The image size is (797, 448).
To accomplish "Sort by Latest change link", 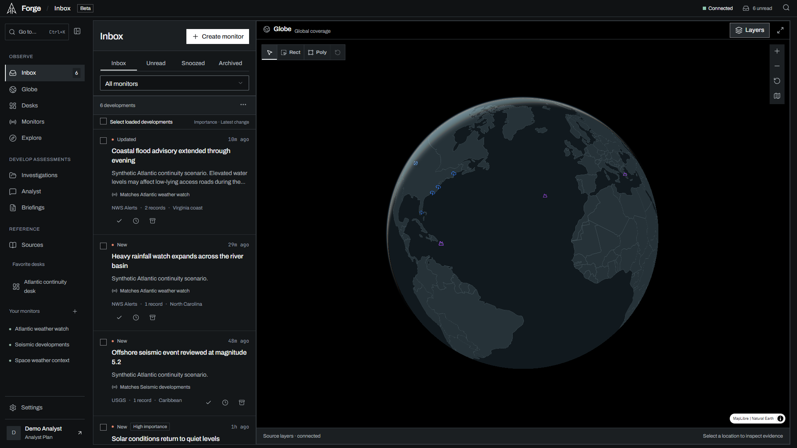I will point(235,122).
